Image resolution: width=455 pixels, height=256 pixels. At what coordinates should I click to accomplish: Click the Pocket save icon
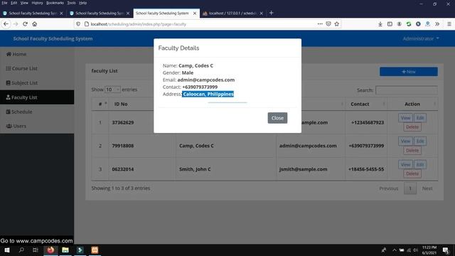point(328,24)
